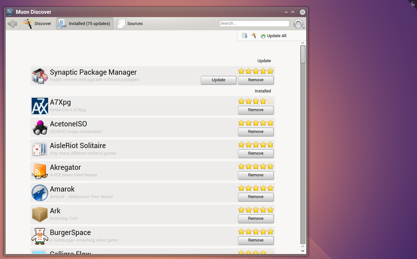The width and height of the screenshot is (417, 259).
Task: Click the Amarok wolf icon
Action: (x=40, y=193)
